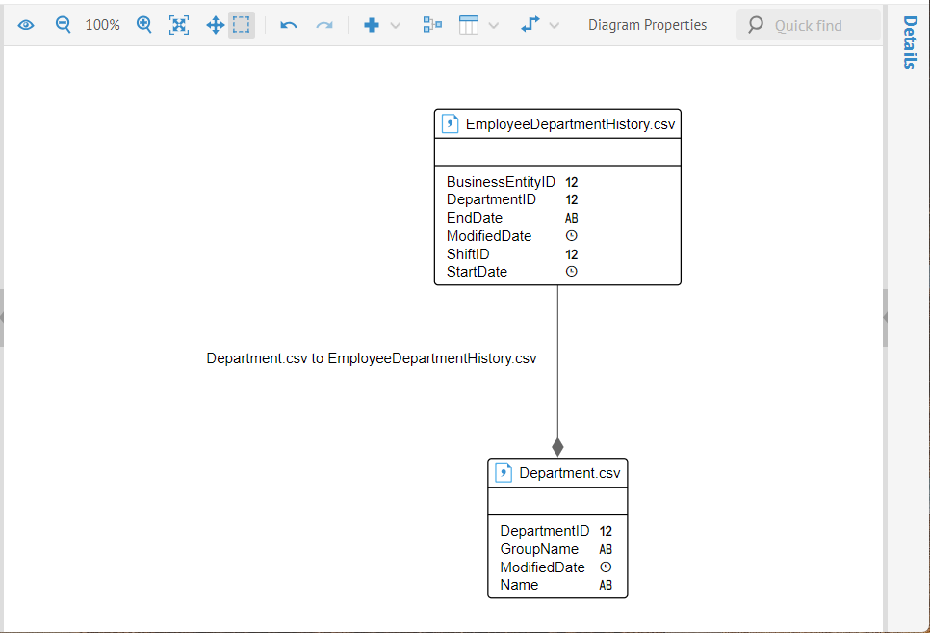Reset zoom via the 100% label

102,25
